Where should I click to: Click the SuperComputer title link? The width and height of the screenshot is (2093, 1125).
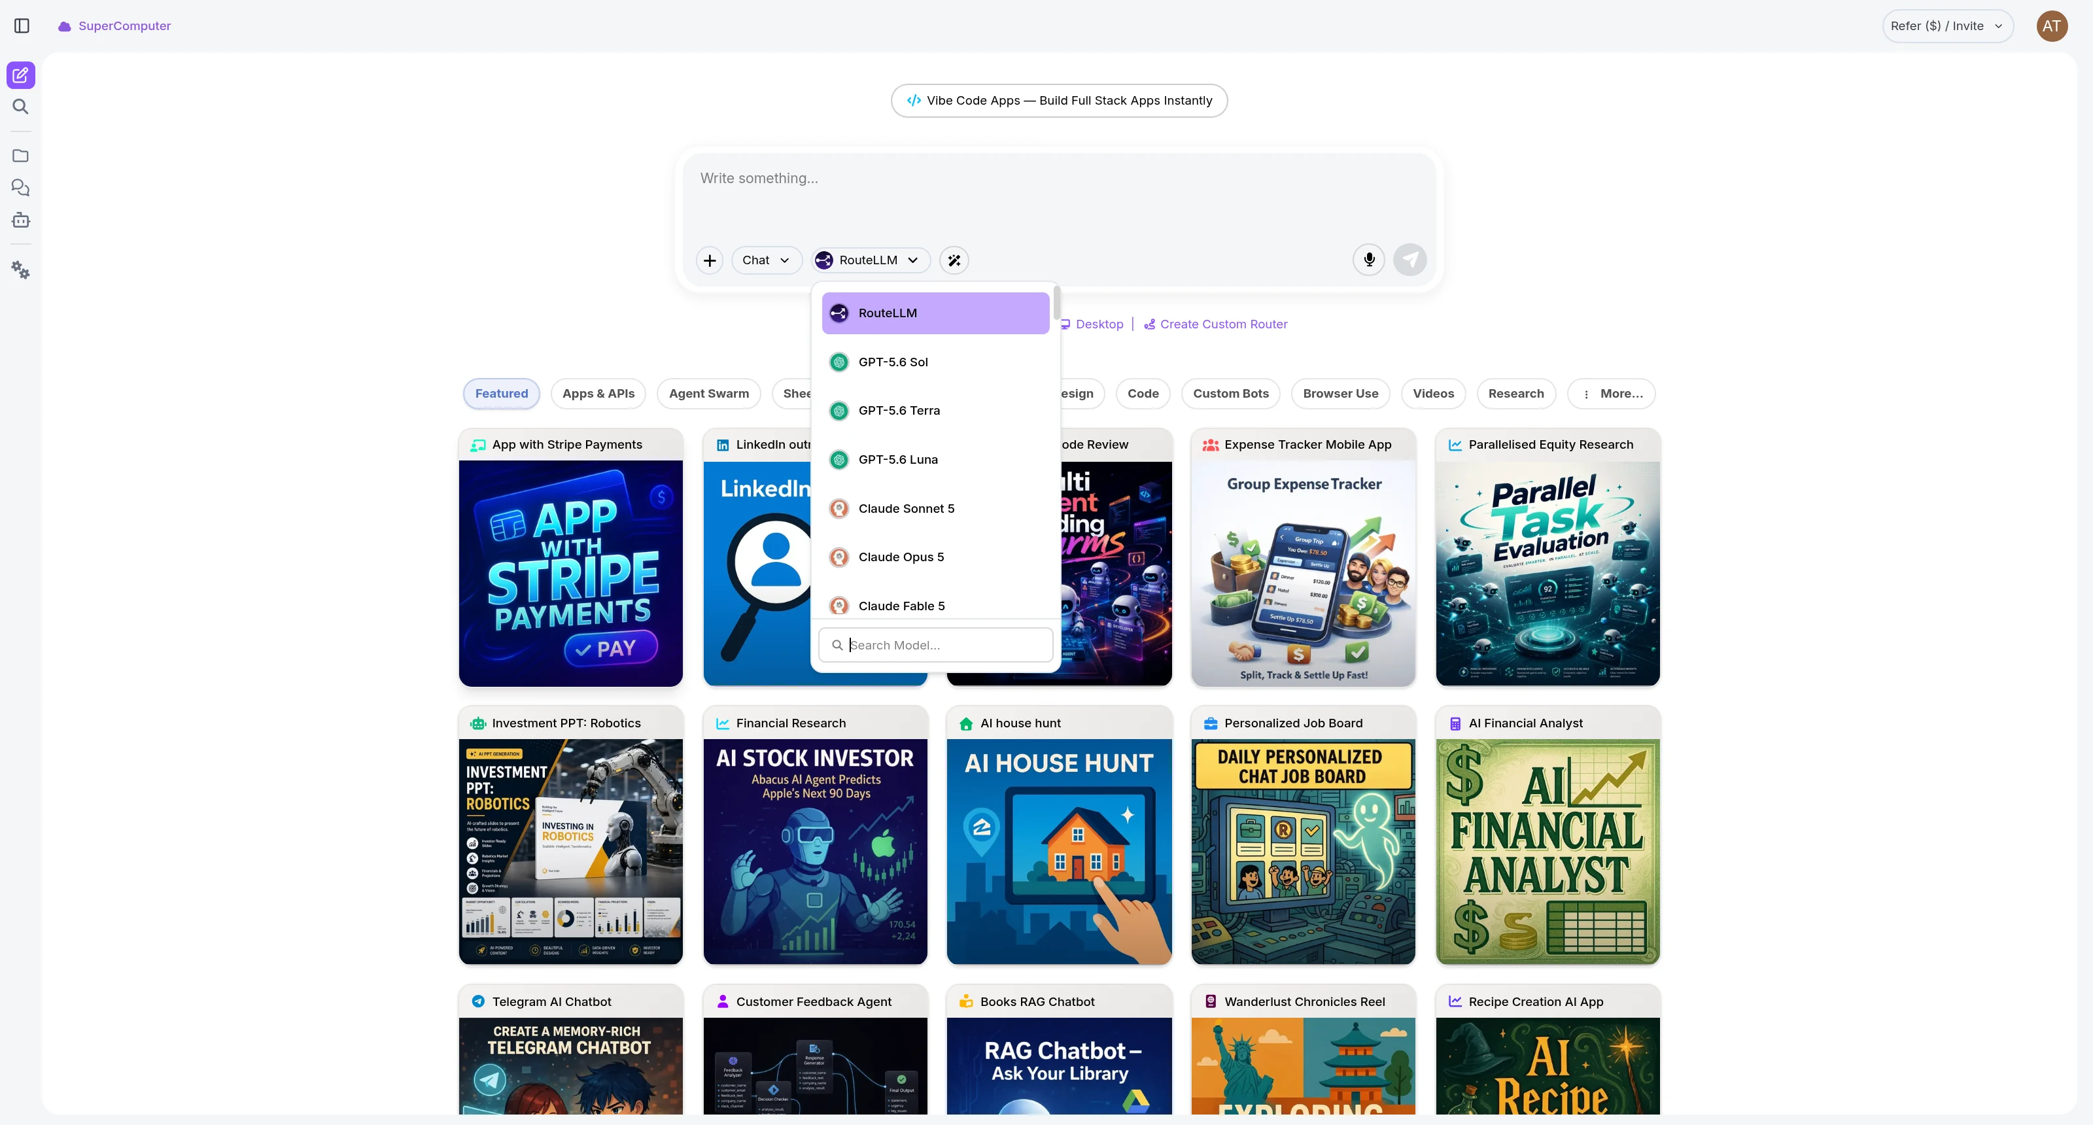point(124,26)
